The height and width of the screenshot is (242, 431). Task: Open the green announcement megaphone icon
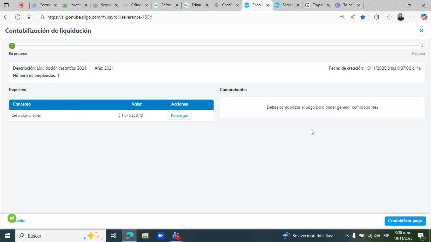click(x=12, y=218)
